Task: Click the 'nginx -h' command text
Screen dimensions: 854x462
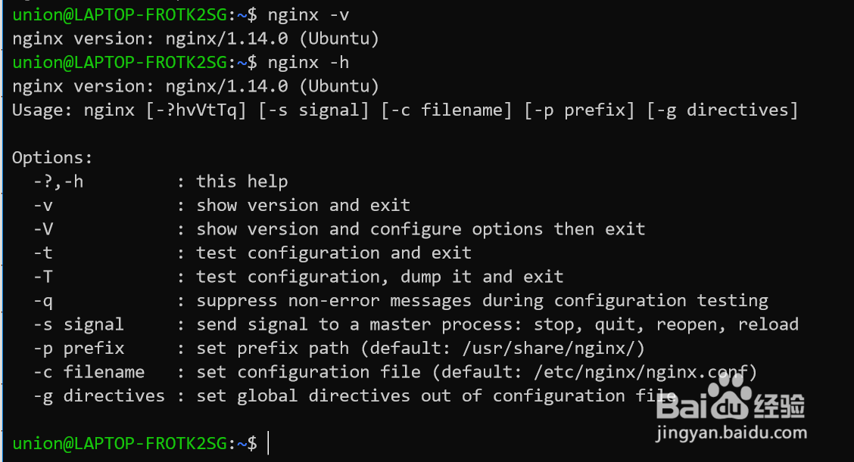Action: (x=308, y=63)
